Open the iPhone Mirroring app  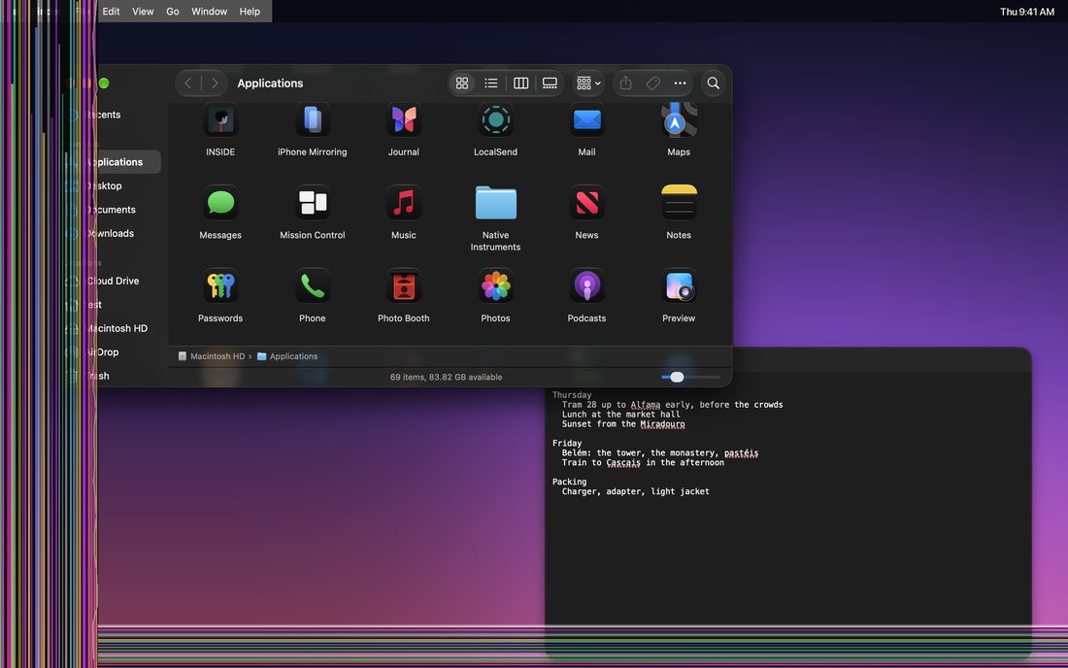pos(312,120)
